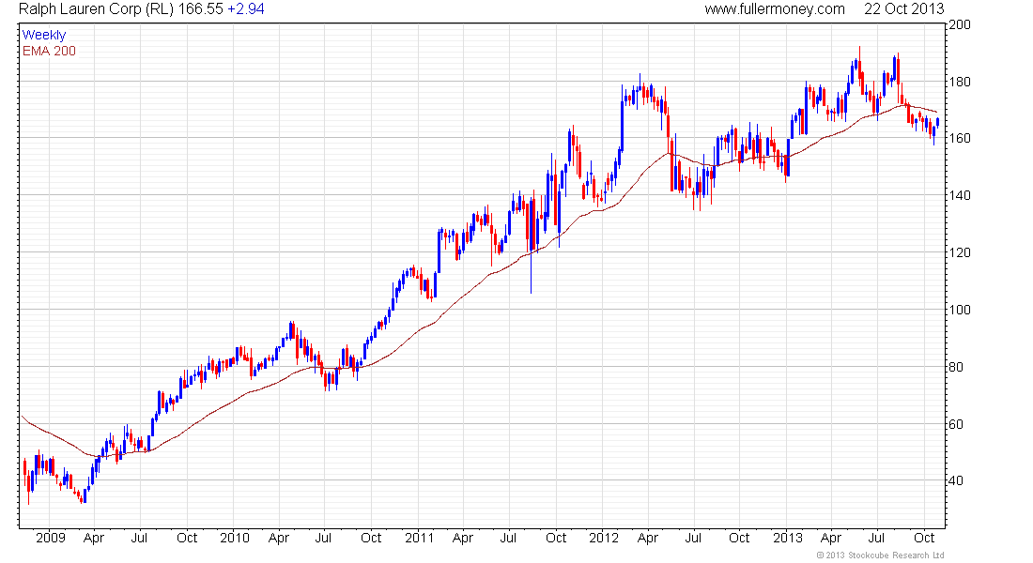Click the 60 price axis label

[956, 424]
